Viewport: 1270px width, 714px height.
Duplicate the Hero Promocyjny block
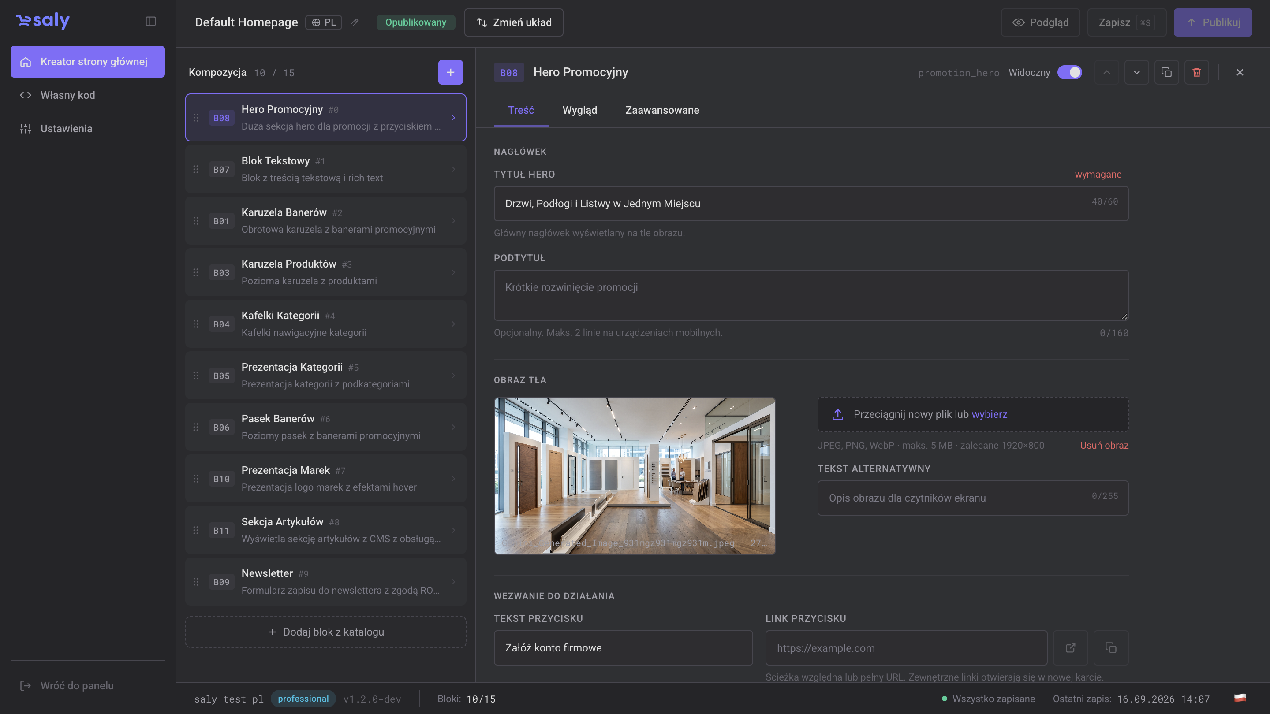point(1166,72)
